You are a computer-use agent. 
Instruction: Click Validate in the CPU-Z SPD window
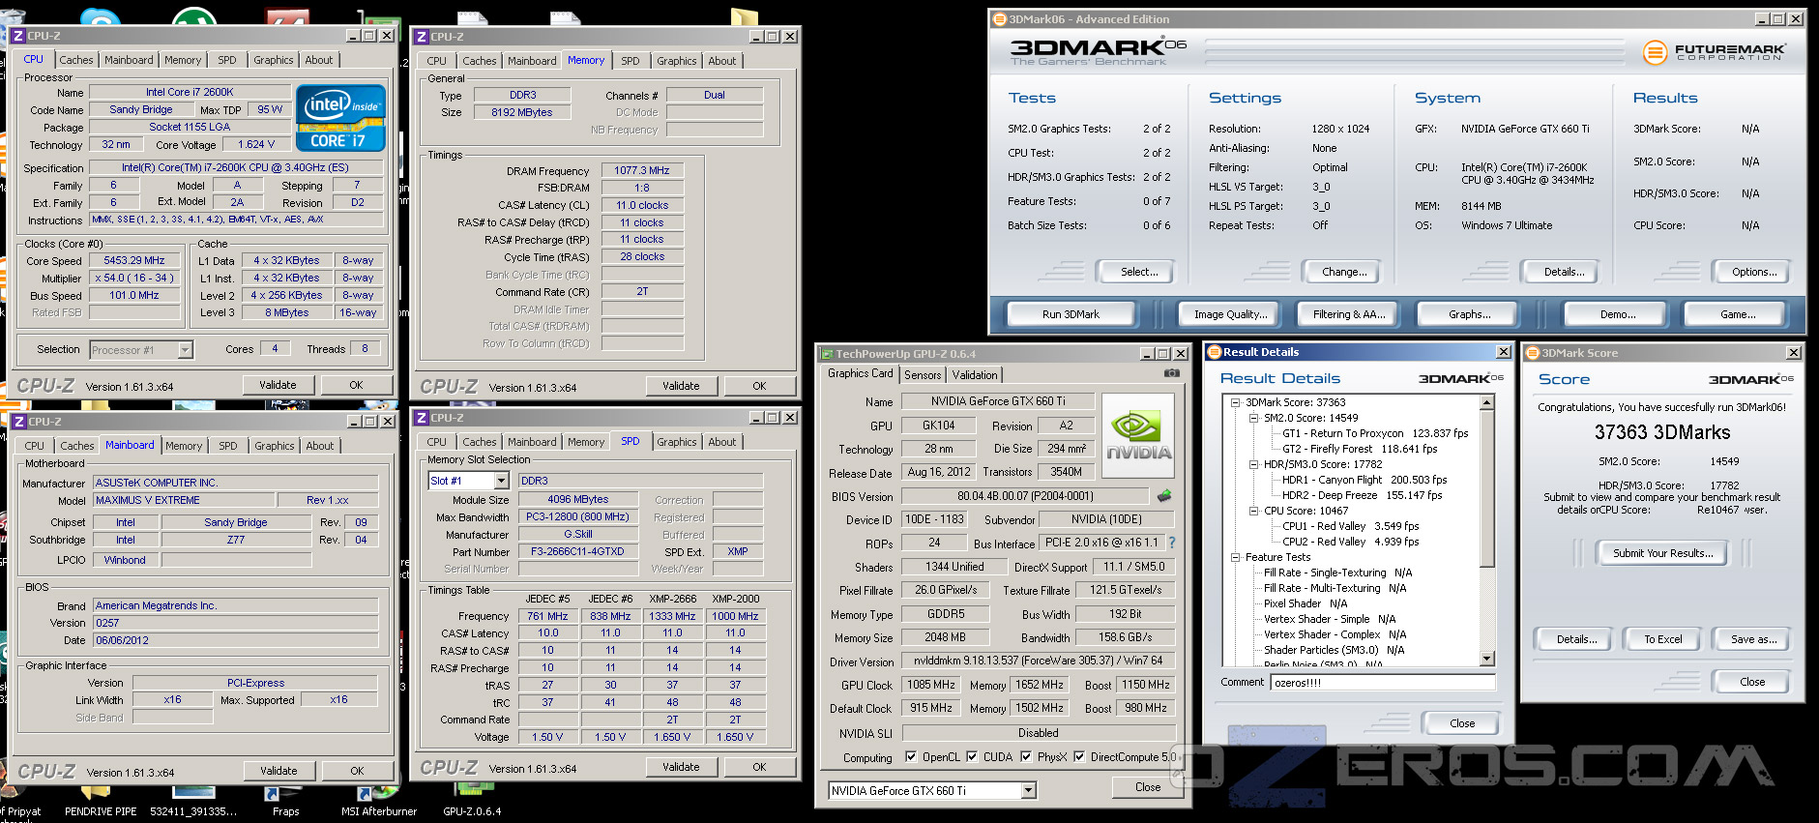tap(682, 768)
